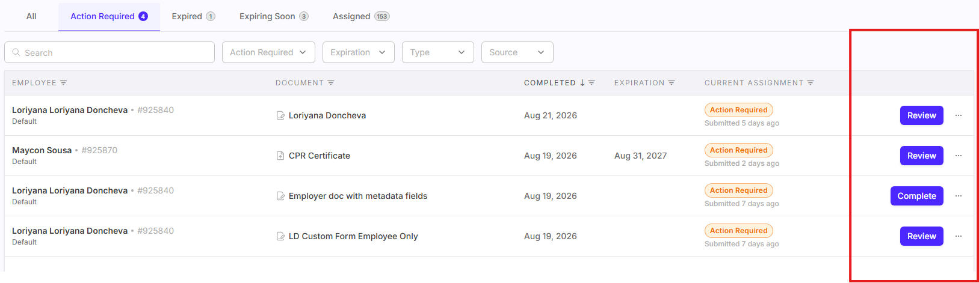Open more options for Employer doc row
This screenshot has height=283, width=979.
point(959,196)
